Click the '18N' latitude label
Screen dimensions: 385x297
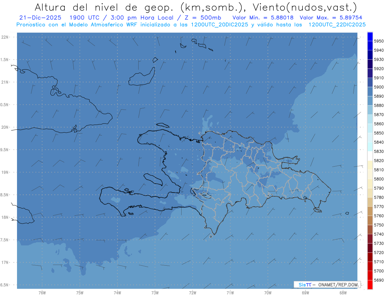pyautogui.click(x=5, y=217)
